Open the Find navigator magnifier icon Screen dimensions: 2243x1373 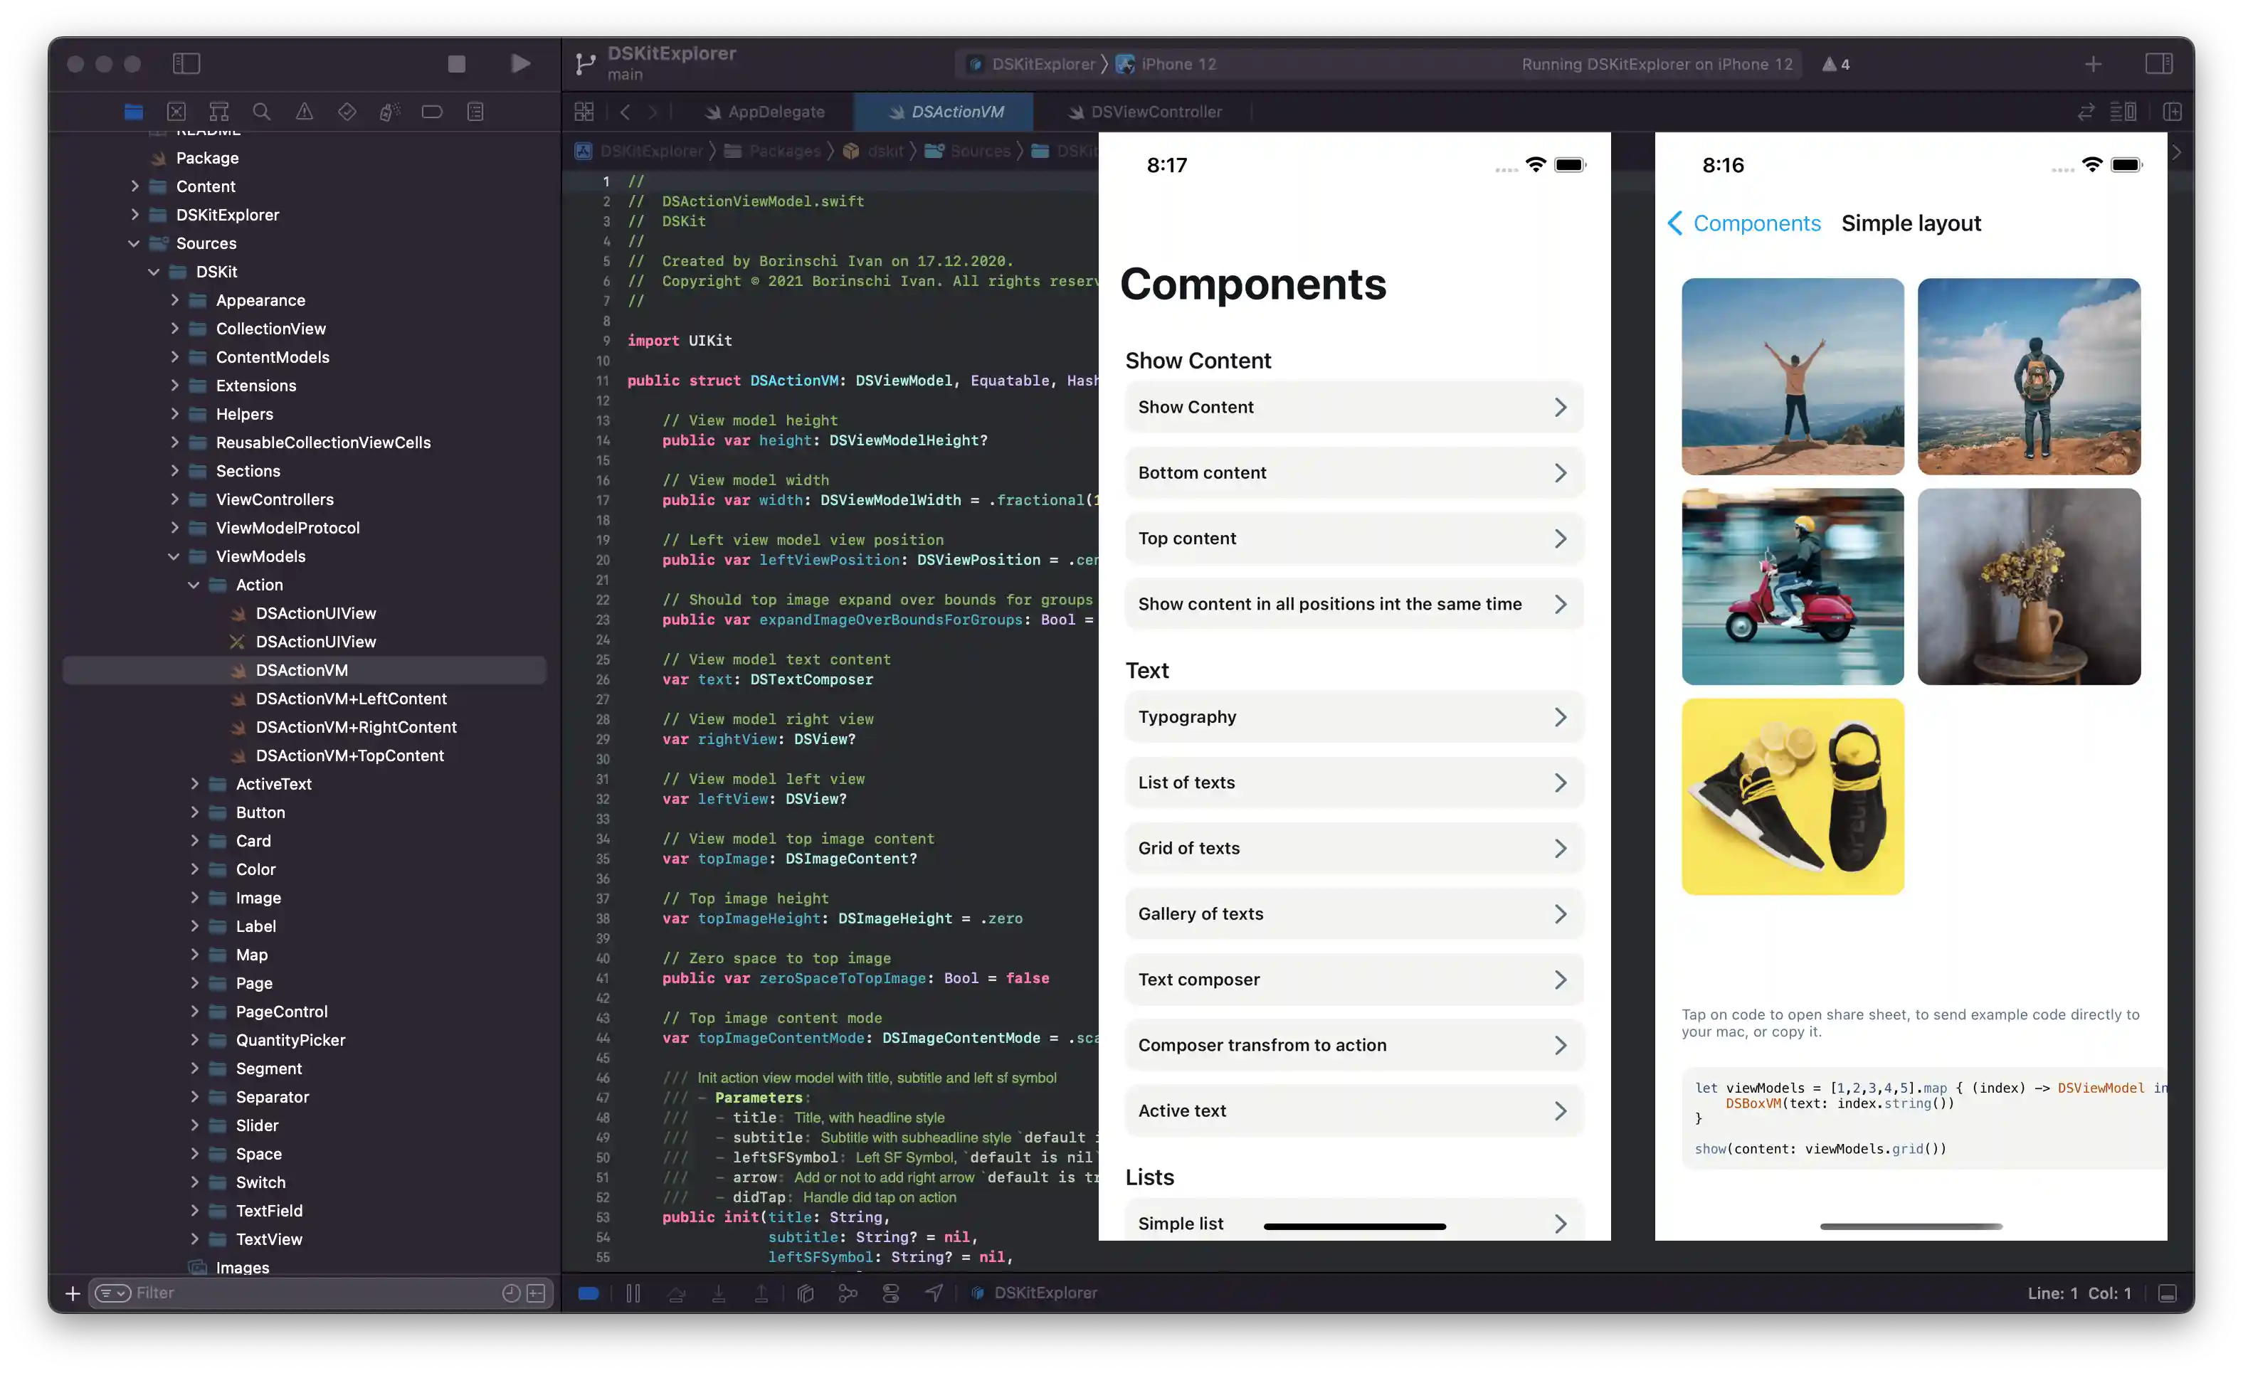pos(261,112)
